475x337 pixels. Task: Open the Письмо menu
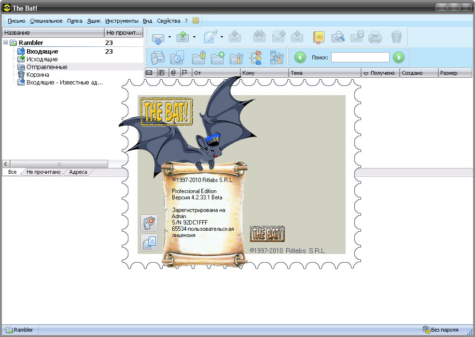[x=16, y=21]
